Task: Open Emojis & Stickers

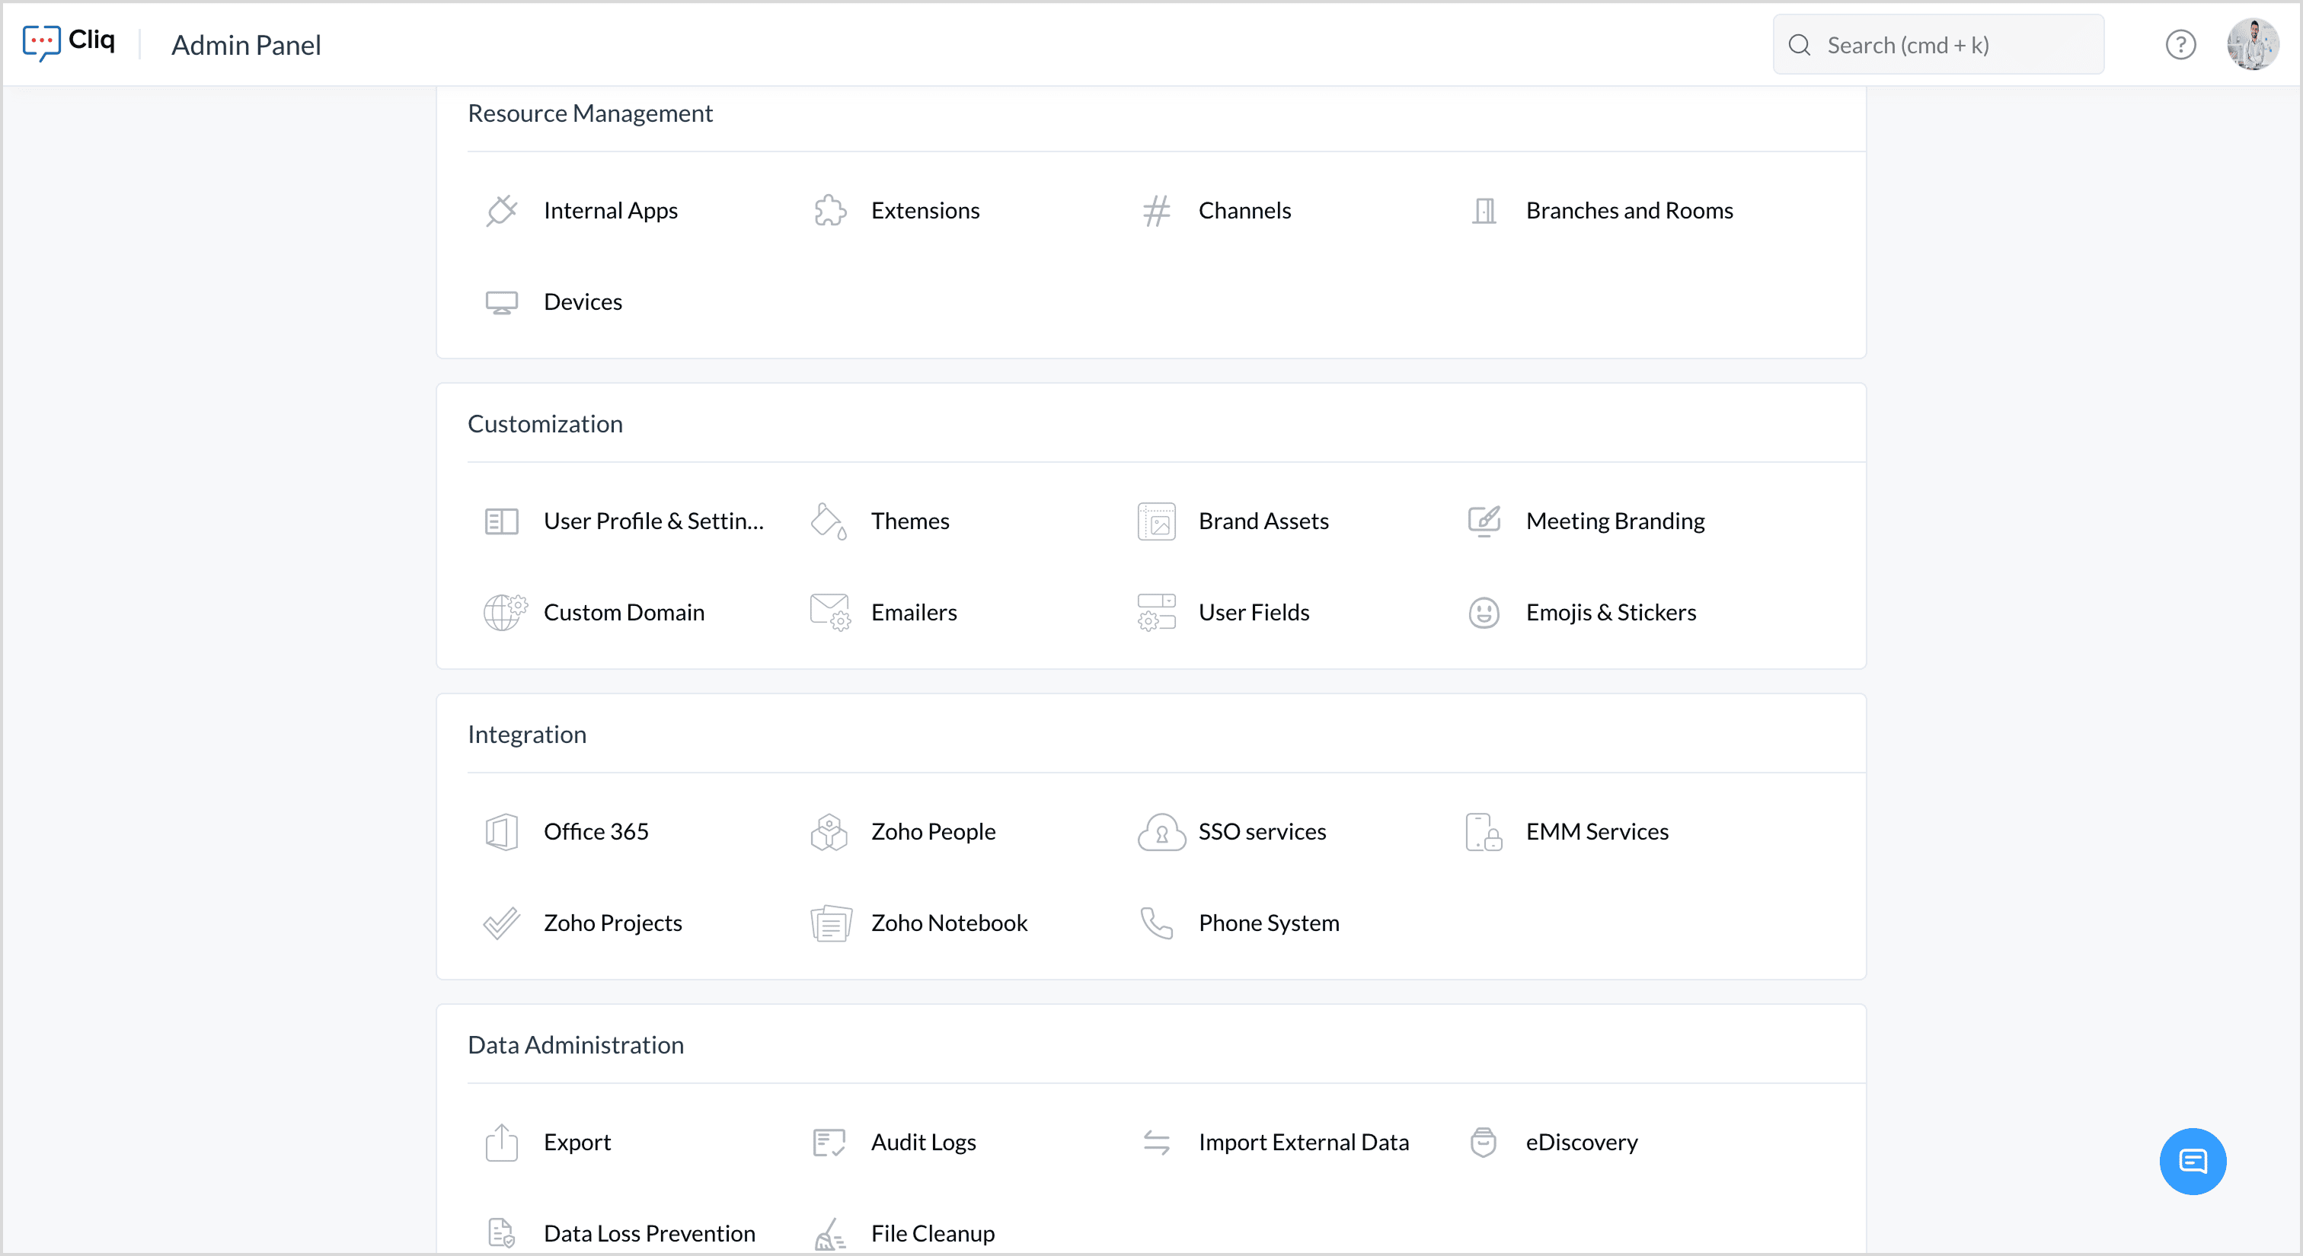Action: (1610, 613)
